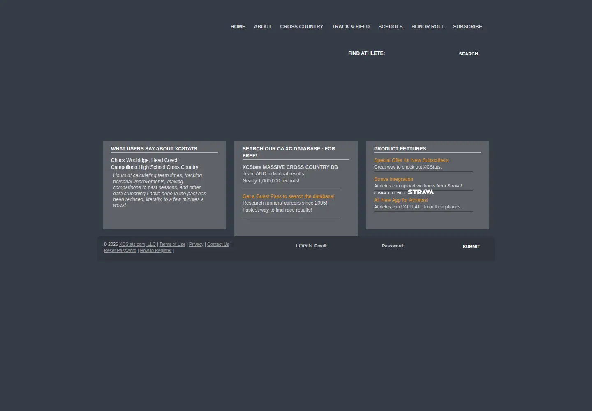The height and width of the screenshot is (411, 592).
Task: Open the XCStats.com, LLC footer link
Action: (x=137, y=244)
